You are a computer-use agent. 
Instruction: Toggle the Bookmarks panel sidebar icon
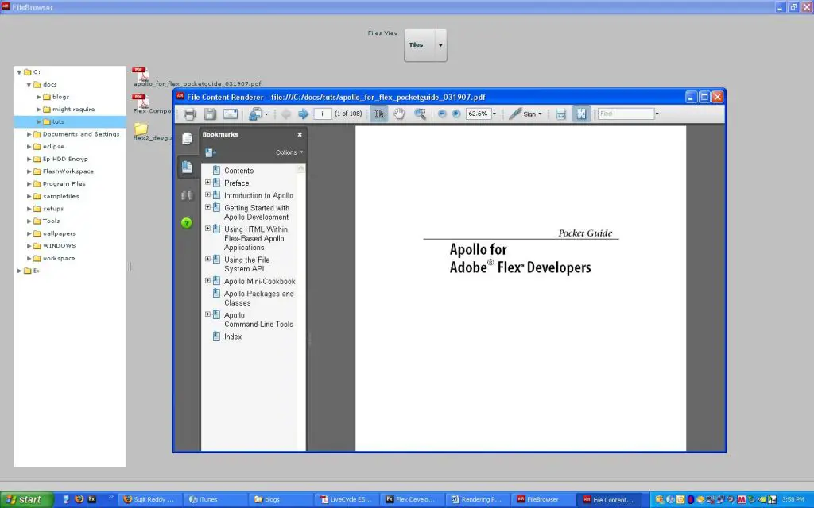187,167
